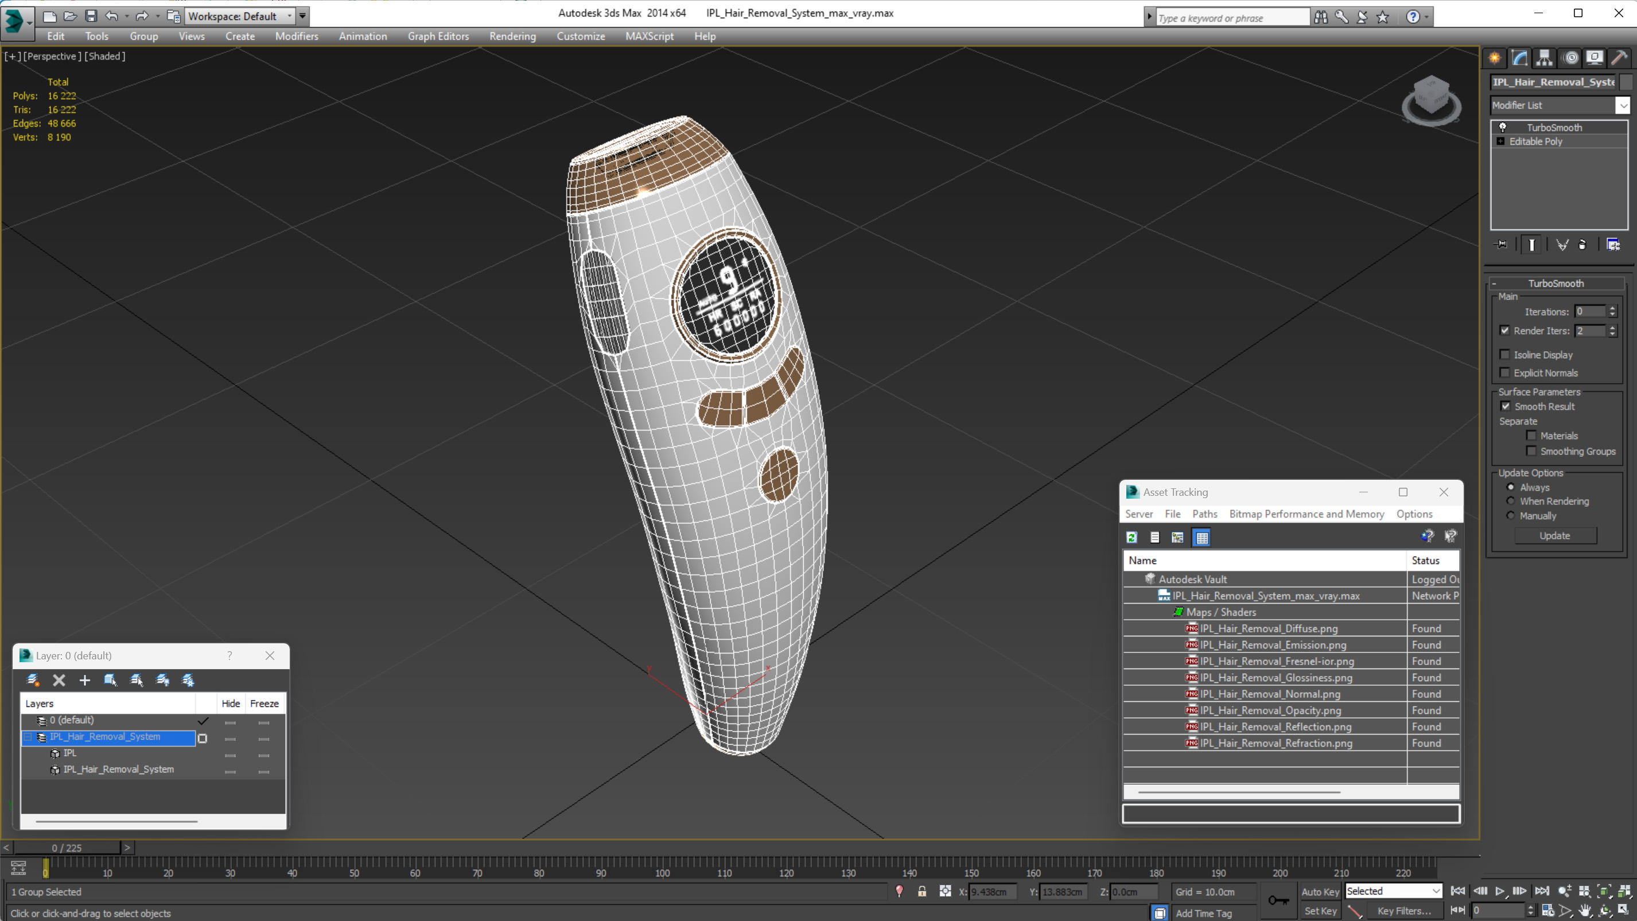Click the object color swatch
Image resolution: width=1637 pixels, height=921 pixels.
(x=1626, y=82)
